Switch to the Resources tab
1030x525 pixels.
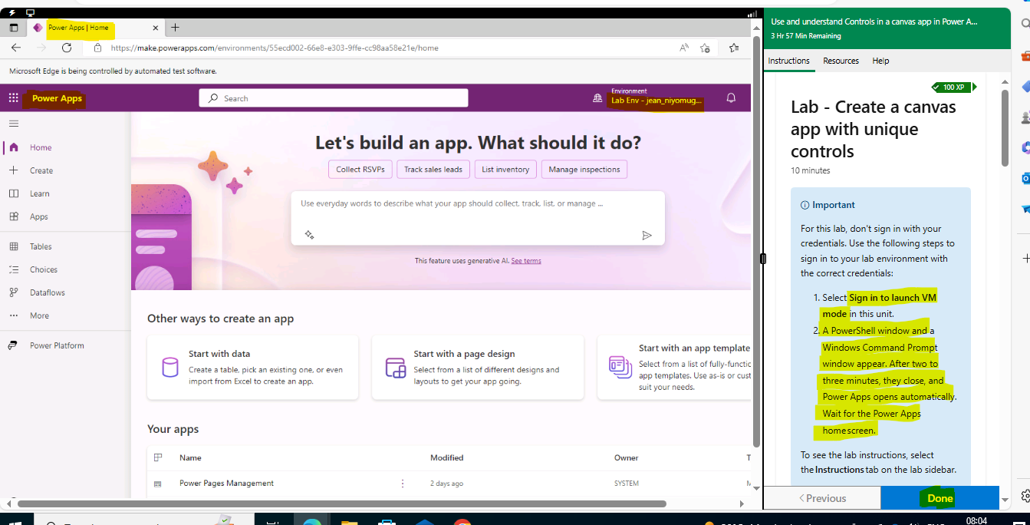click(x=841, y=61)
